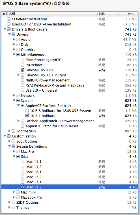Expand the Mac Pro definitions
This screenshot has width=140, height=215.
14,151
